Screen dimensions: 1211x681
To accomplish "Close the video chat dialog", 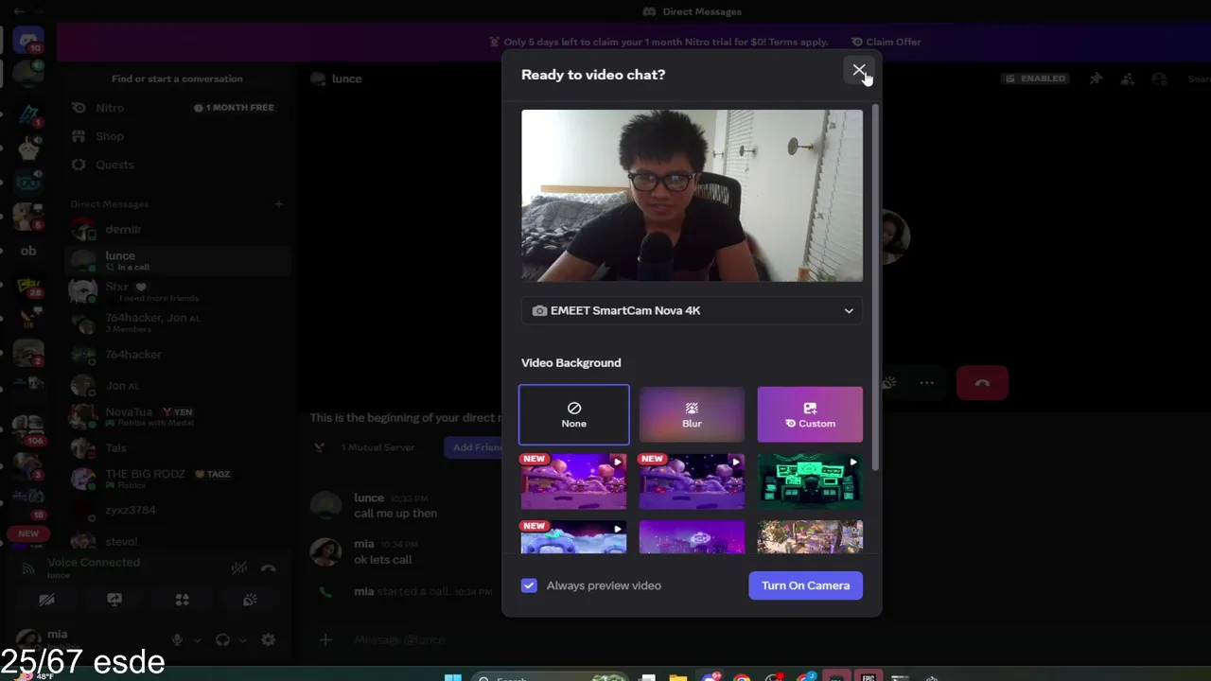I will 859,71.
